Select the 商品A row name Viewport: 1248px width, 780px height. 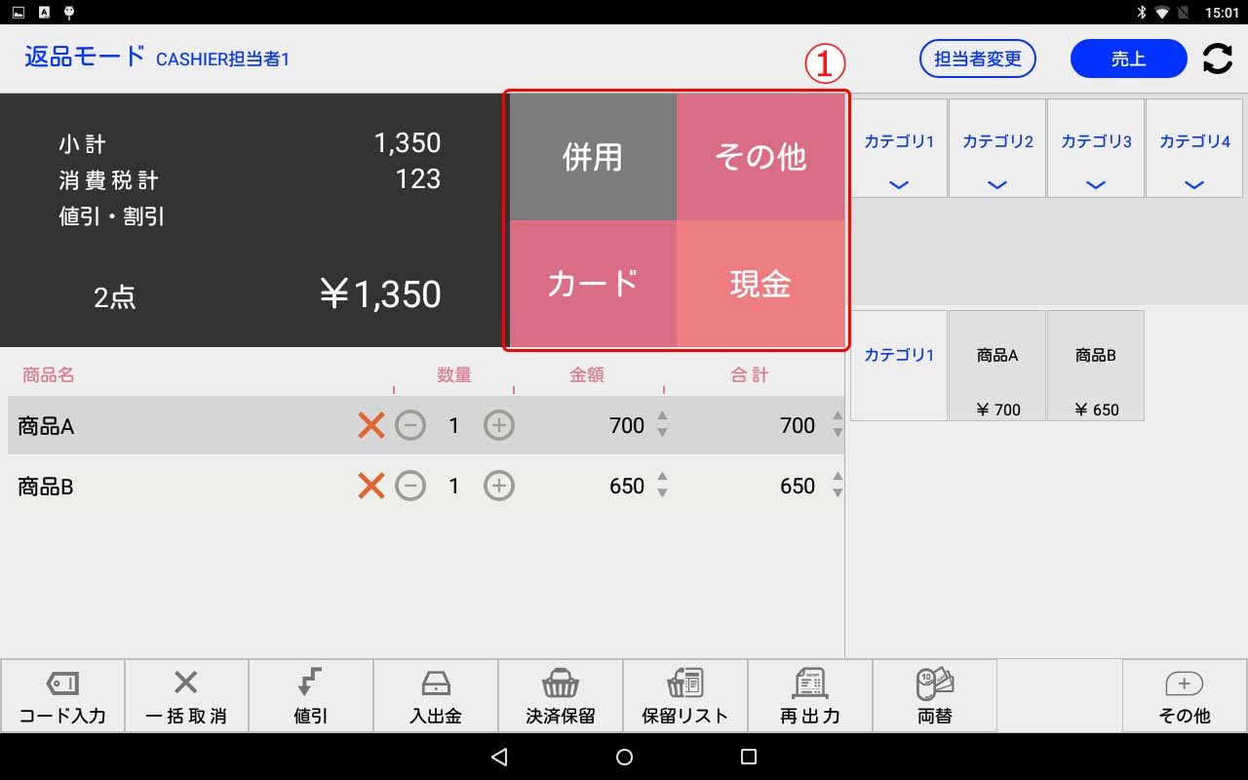46,426
